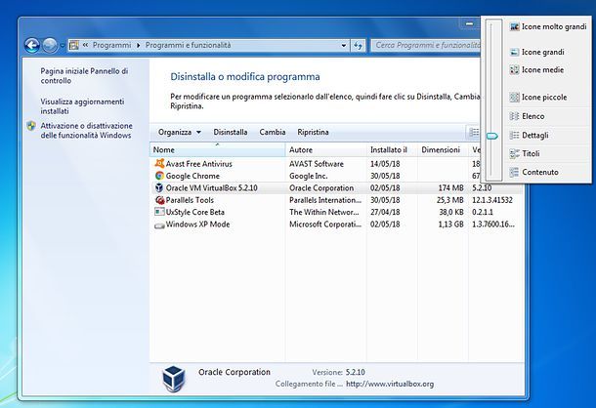Click the Elenco menu icon

(514, 116)
